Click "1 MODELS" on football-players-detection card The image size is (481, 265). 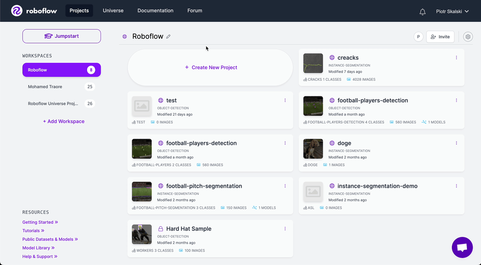(436, 122)
